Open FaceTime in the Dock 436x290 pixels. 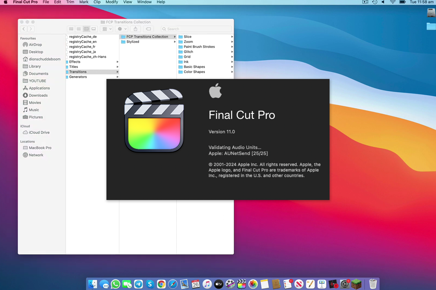(127, 284)
